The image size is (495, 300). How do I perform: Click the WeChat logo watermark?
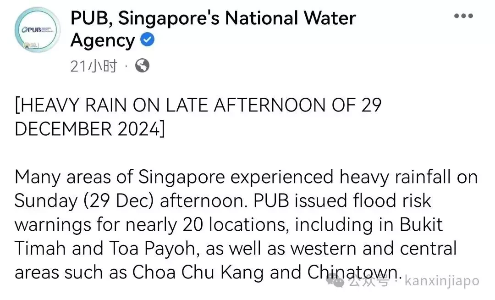coord(336,280)
